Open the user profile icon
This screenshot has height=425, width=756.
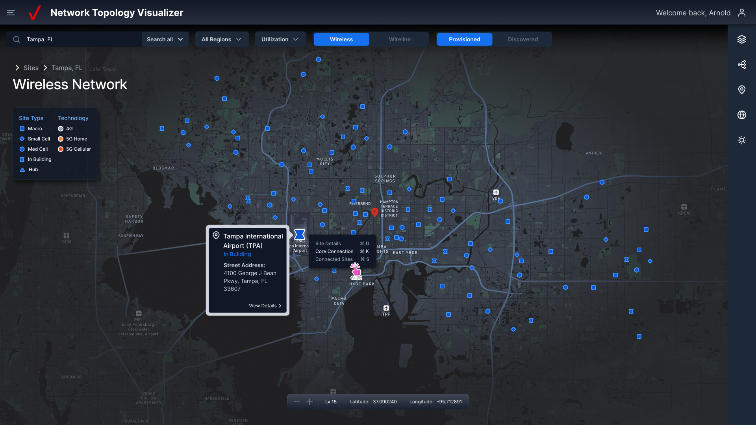(x=742, y=13)
